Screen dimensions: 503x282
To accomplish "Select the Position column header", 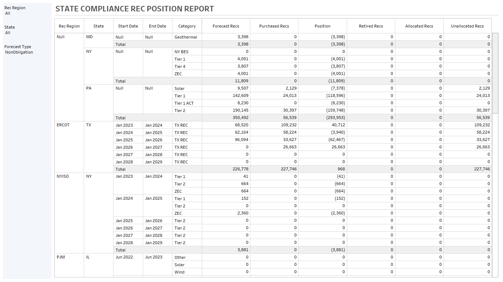I will tap(322, 26).
